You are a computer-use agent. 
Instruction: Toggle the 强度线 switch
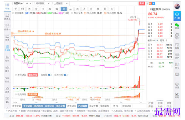(x=50, y=75)
